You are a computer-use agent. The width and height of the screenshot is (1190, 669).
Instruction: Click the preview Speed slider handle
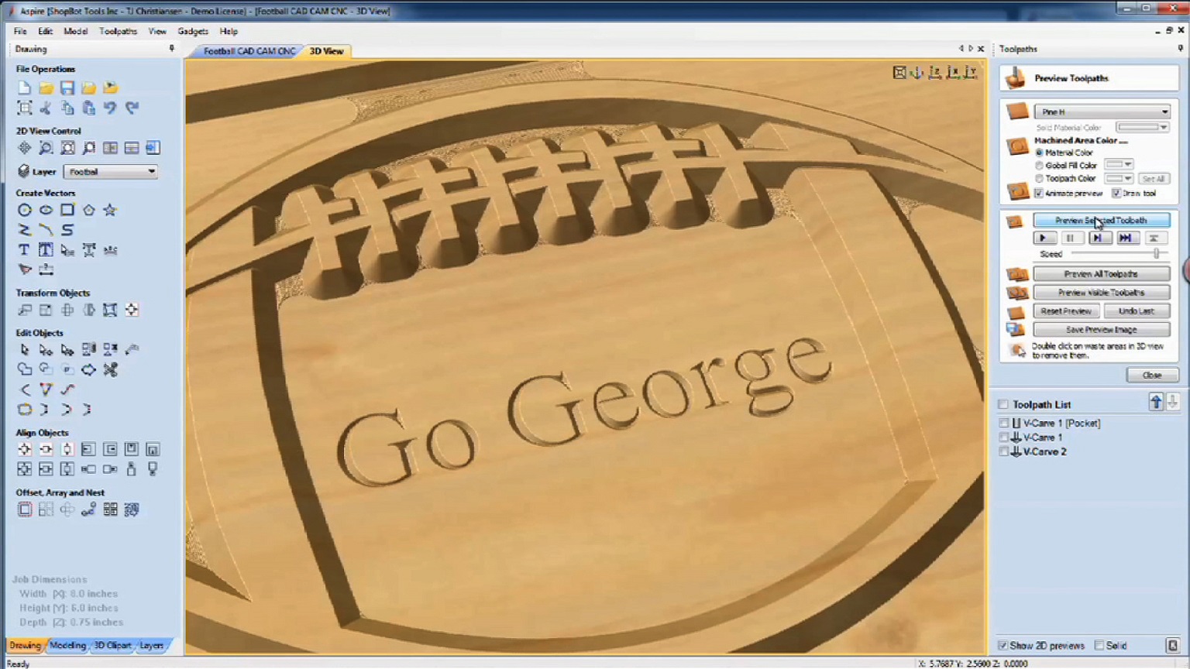tap(1156, 254)
